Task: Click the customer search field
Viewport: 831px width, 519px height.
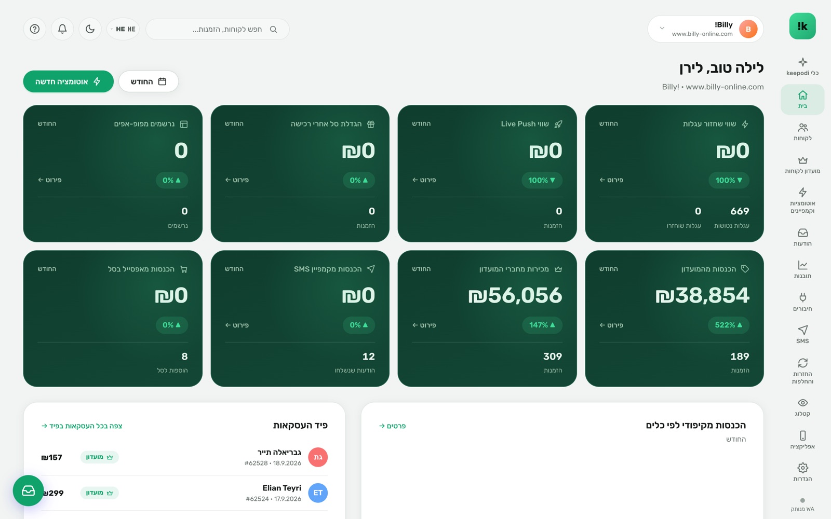Action: (x=218, y=29)
